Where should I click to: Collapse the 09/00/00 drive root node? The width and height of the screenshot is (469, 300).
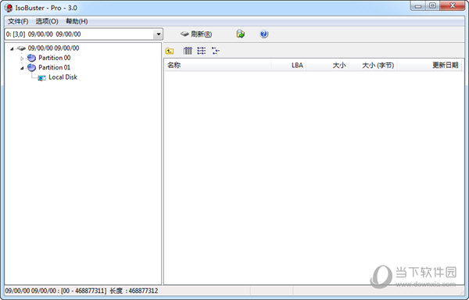[x=12, y=48]
